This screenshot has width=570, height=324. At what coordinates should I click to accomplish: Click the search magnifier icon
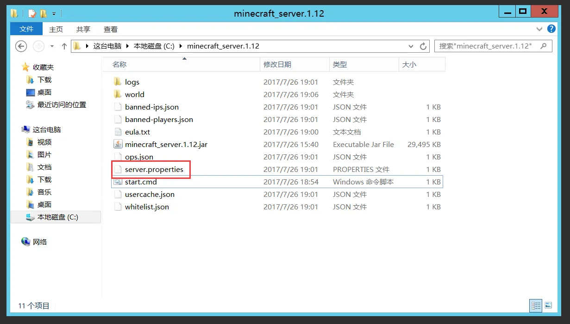(544, 46)
